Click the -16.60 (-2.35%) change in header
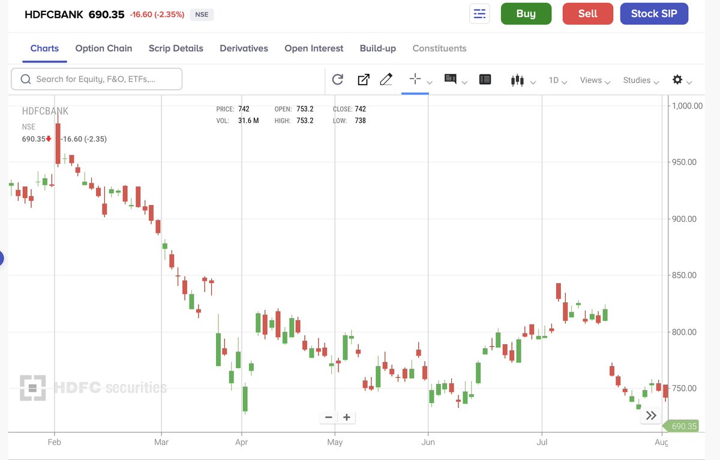720x460 pixels. [157, 14]
